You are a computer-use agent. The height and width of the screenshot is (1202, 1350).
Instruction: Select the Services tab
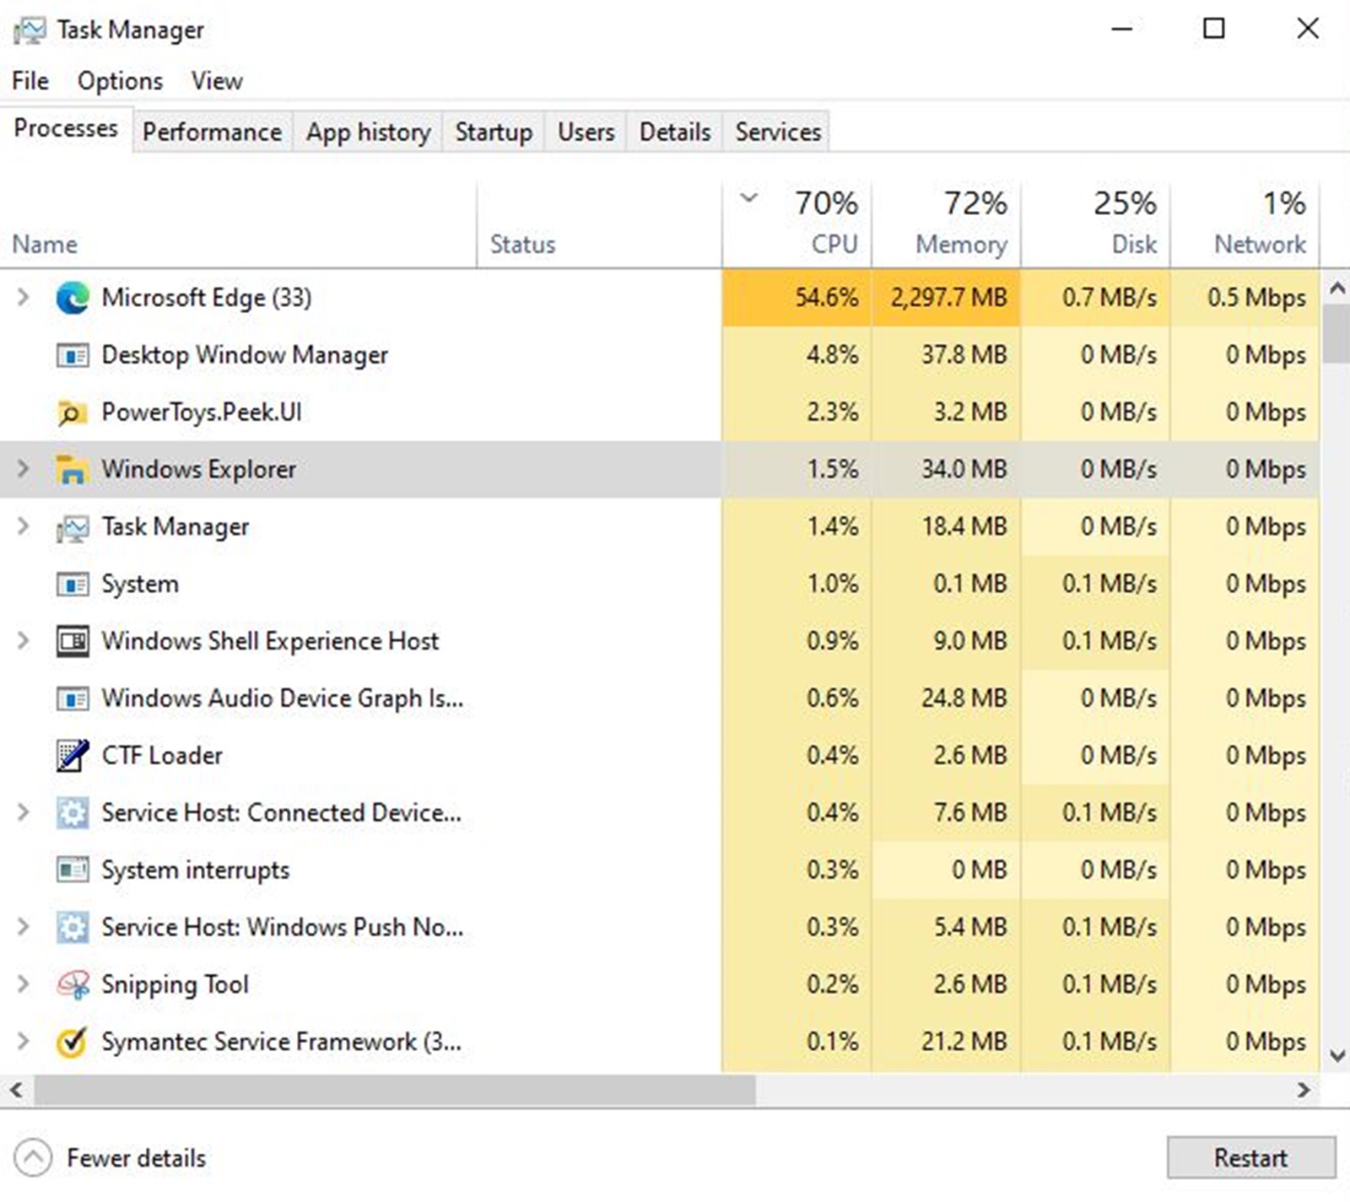[777, 132]
